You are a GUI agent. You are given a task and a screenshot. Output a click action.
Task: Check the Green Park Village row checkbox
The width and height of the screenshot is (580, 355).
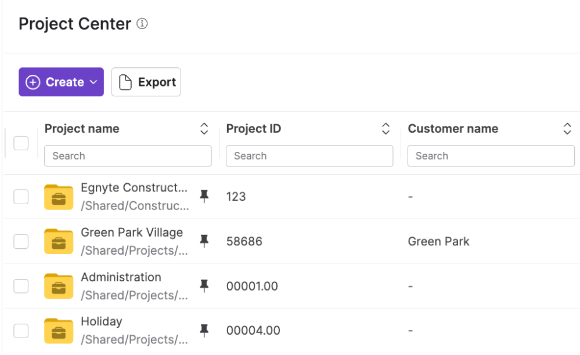point(21,241)
